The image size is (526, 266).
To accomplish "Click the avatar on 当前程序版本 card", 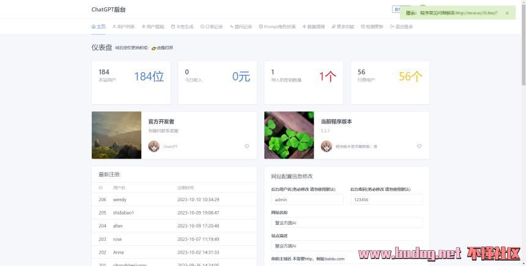I will click(327, 147).
